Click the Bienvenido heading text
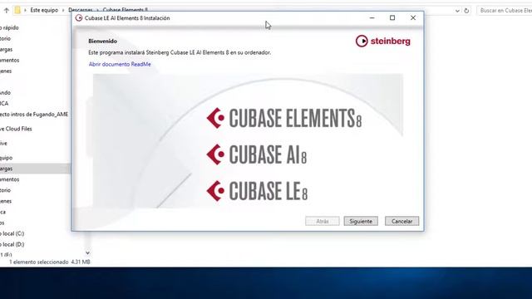 tap(102, 41)
